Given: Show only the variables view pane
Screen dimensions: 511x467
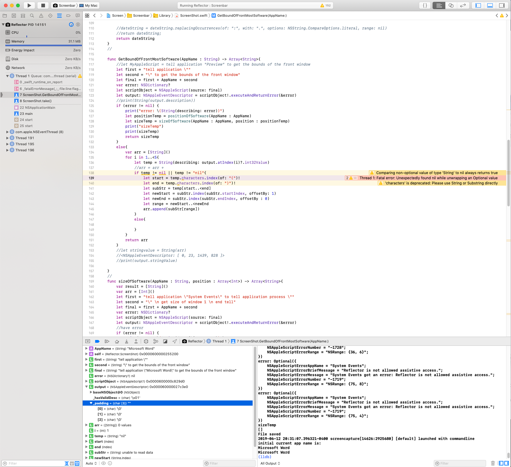Looking at the screenshot, I should 501,463.
